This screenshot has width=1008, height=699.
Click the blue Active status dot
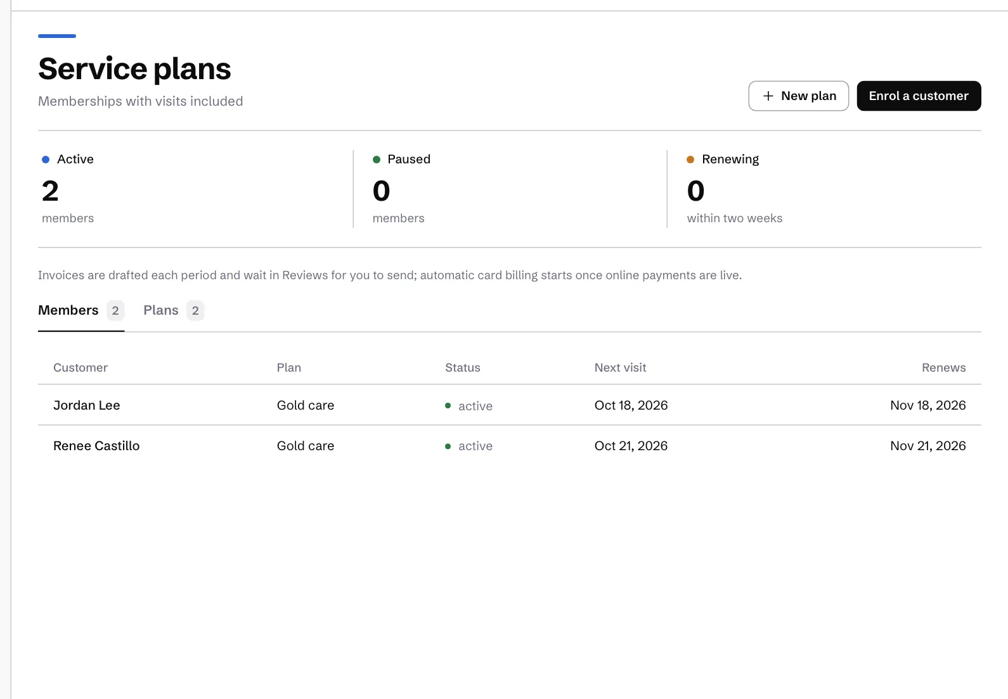coord(46,160)
